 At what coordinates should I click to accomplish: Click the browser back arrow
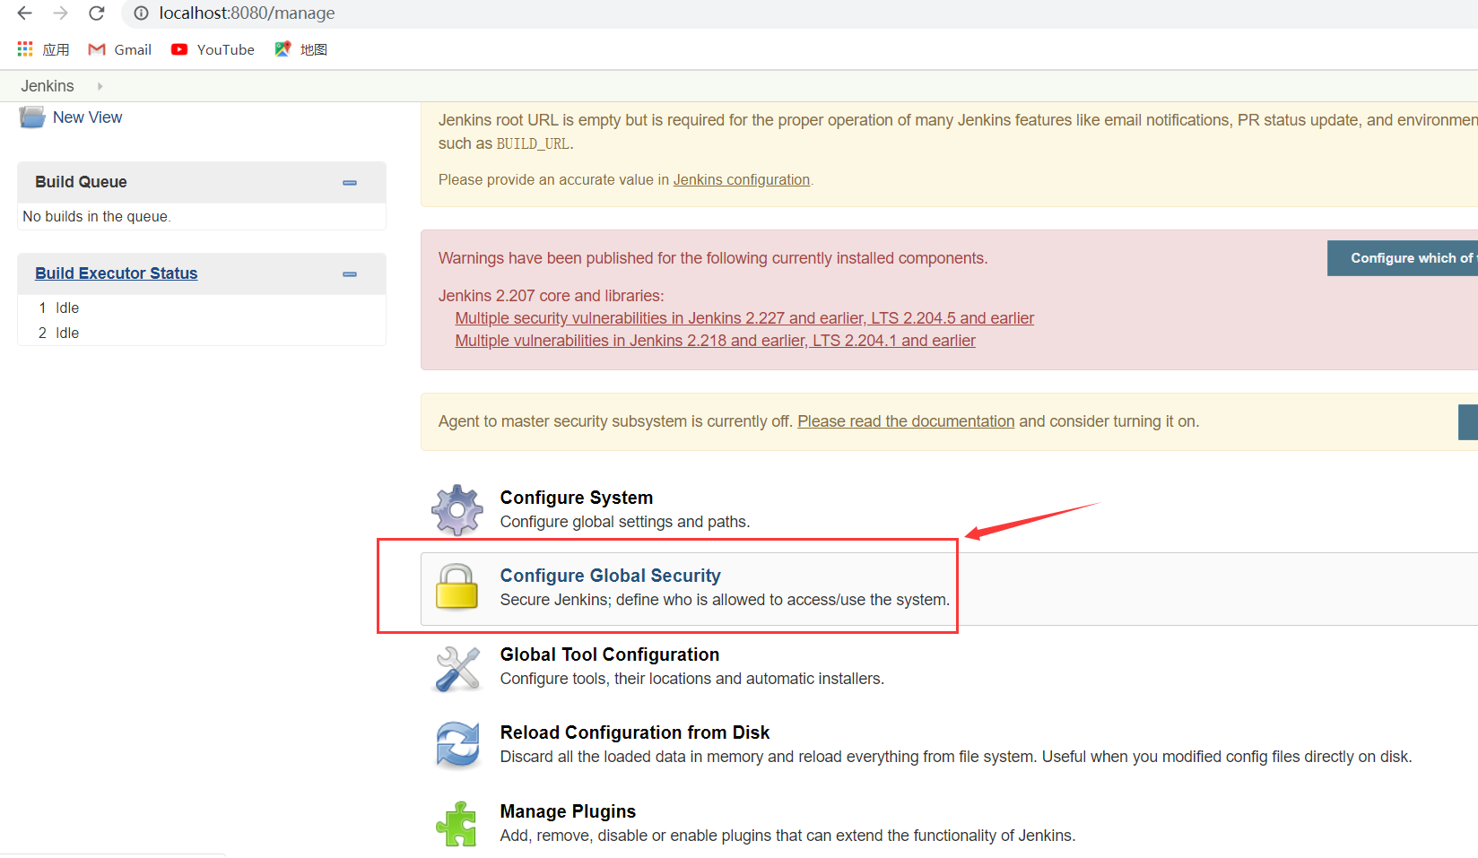click(x=24, y=13)
